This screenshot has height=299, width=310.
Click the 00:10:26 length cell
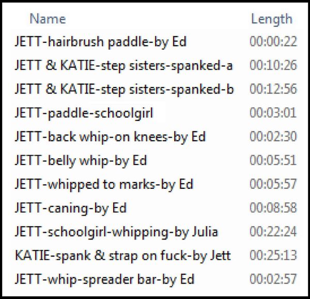pos(273,65)
